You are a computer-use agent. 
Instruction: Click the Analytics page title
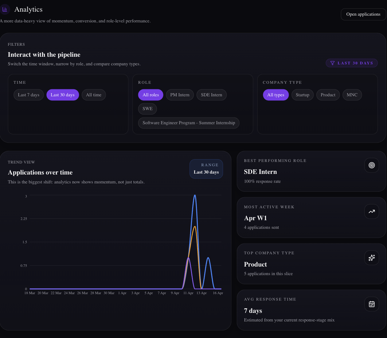29,10
